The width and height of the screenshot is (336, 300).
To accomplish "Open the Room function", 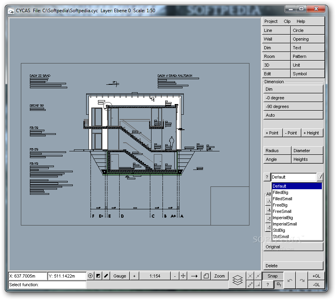I will (x=276, y=56).
